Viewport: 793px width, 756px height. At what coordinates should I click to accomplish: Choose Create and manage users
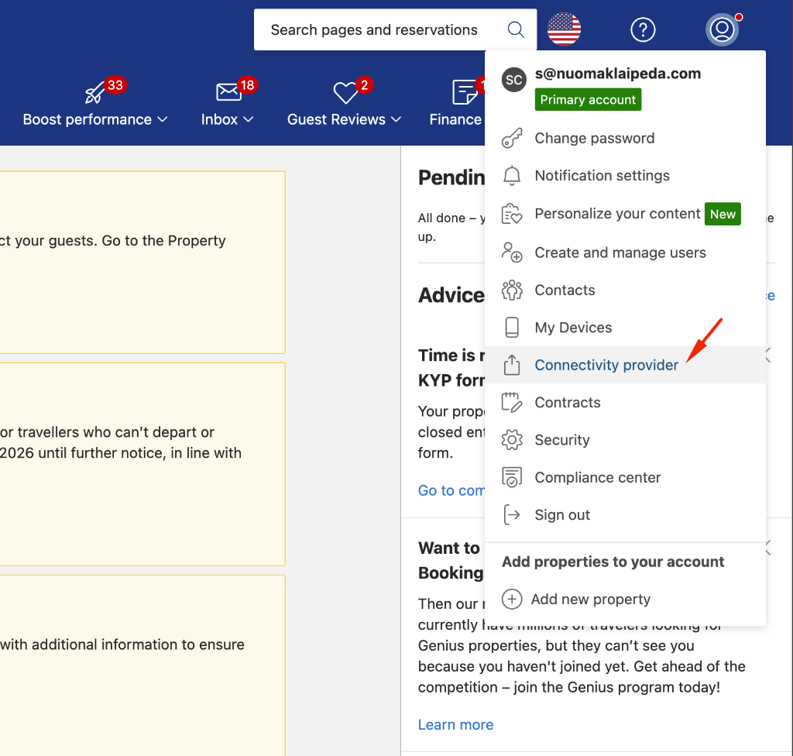[x=620, y=253]
